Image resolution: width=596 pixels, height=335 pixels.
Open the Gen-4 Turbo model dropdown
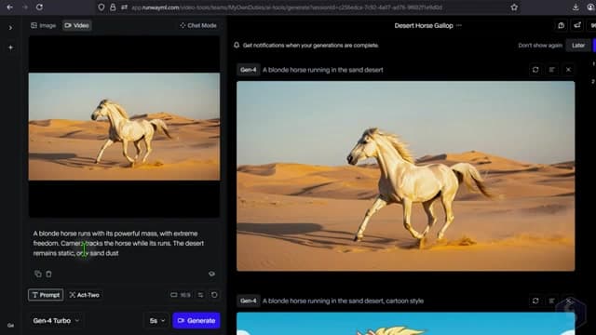(x=56, y=320)
